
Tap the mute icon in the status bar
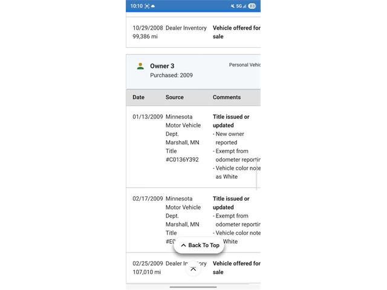tap(232, 6)
